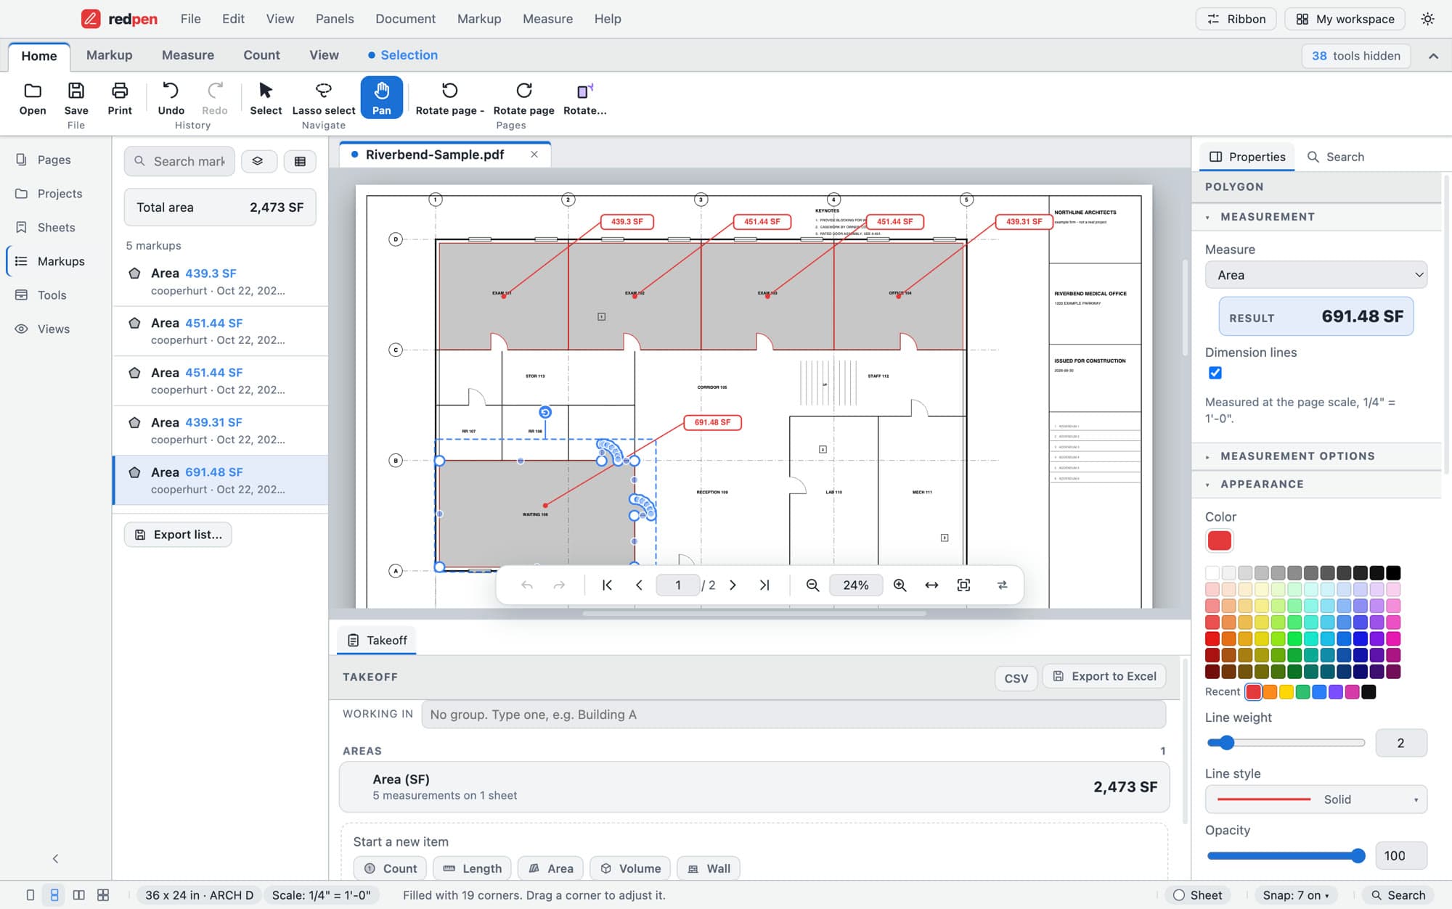
Task: Open the Snap: 7 on dropdown
Action: (x=1296, y=894)
